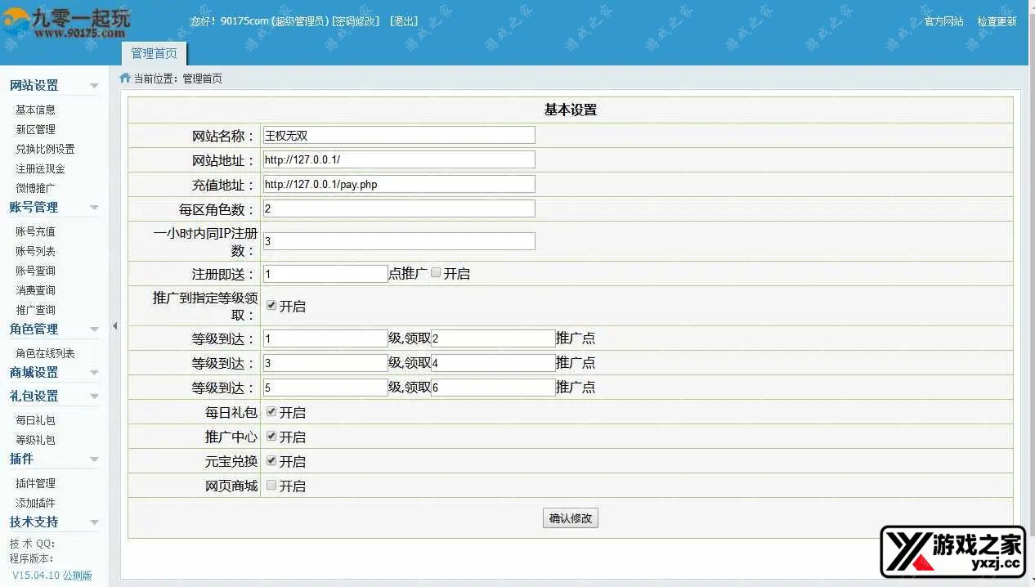Viewport: 1035px width, 587px height.
Task: Click the level field containing 5
Action: click(325, 388)
